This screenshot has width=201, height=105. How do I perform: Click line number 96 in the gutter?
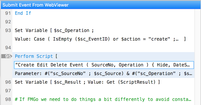point(8,82)
